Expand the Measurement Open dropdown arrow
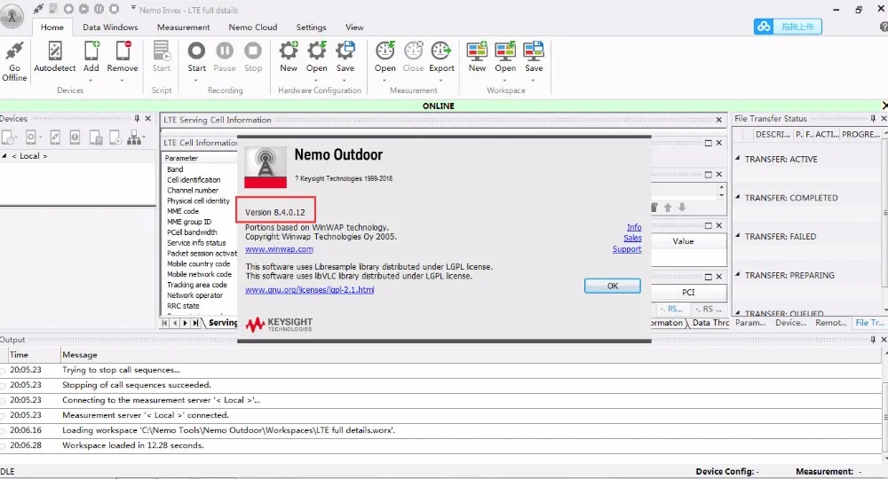888x479 pixels. 385,81
